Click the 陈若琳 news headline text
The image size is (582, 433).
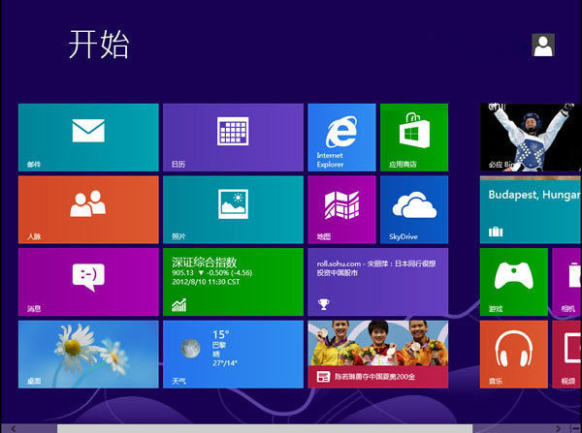click(x=374, y=377)
